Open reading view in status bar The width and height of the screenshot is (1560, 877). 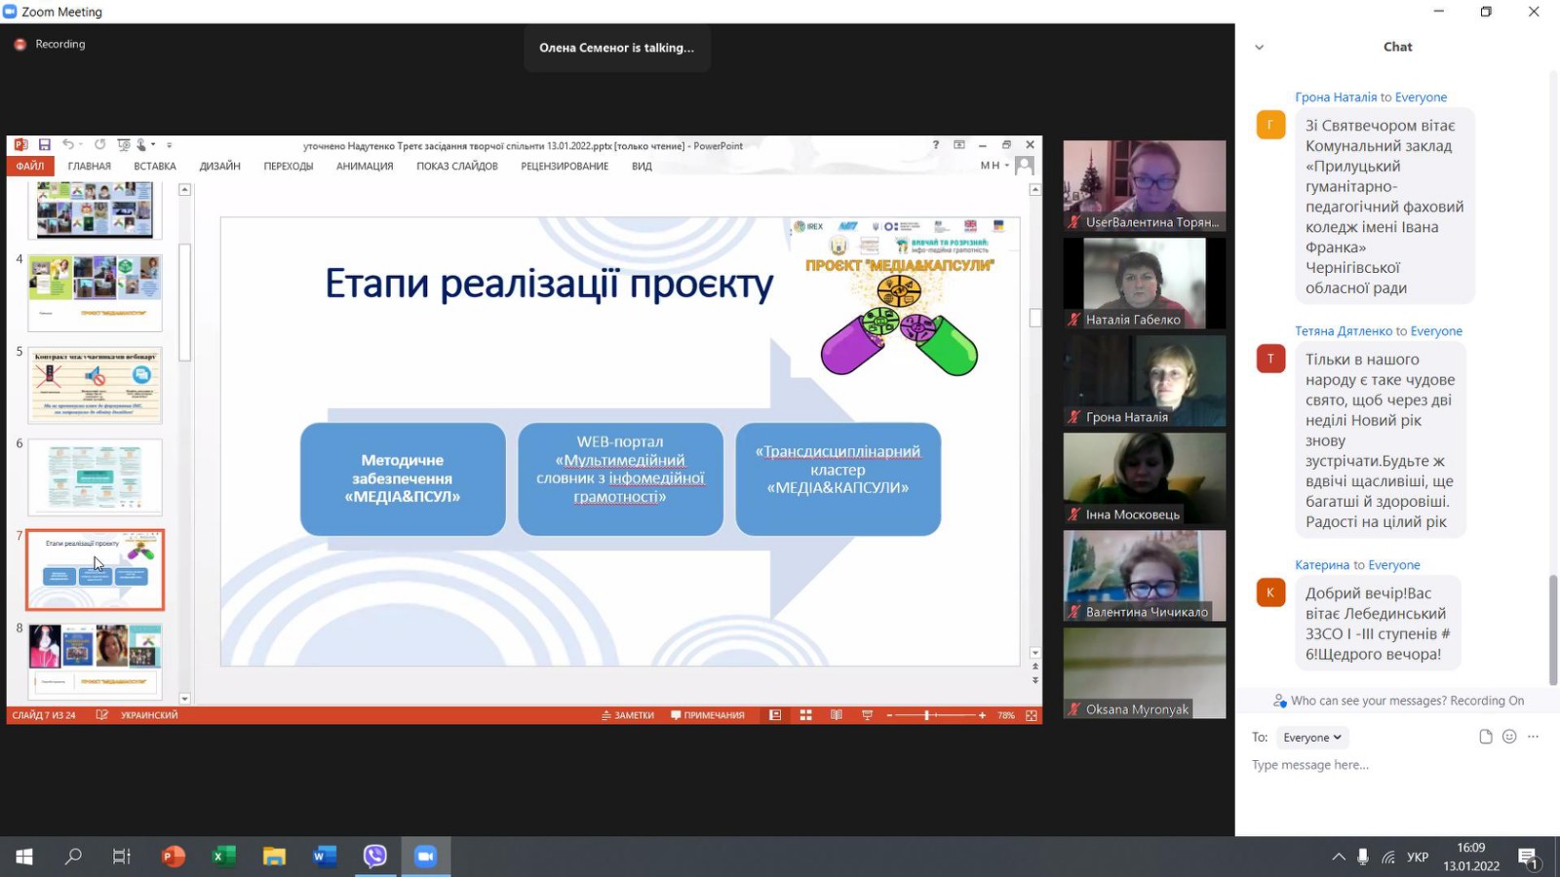point(836,715)
